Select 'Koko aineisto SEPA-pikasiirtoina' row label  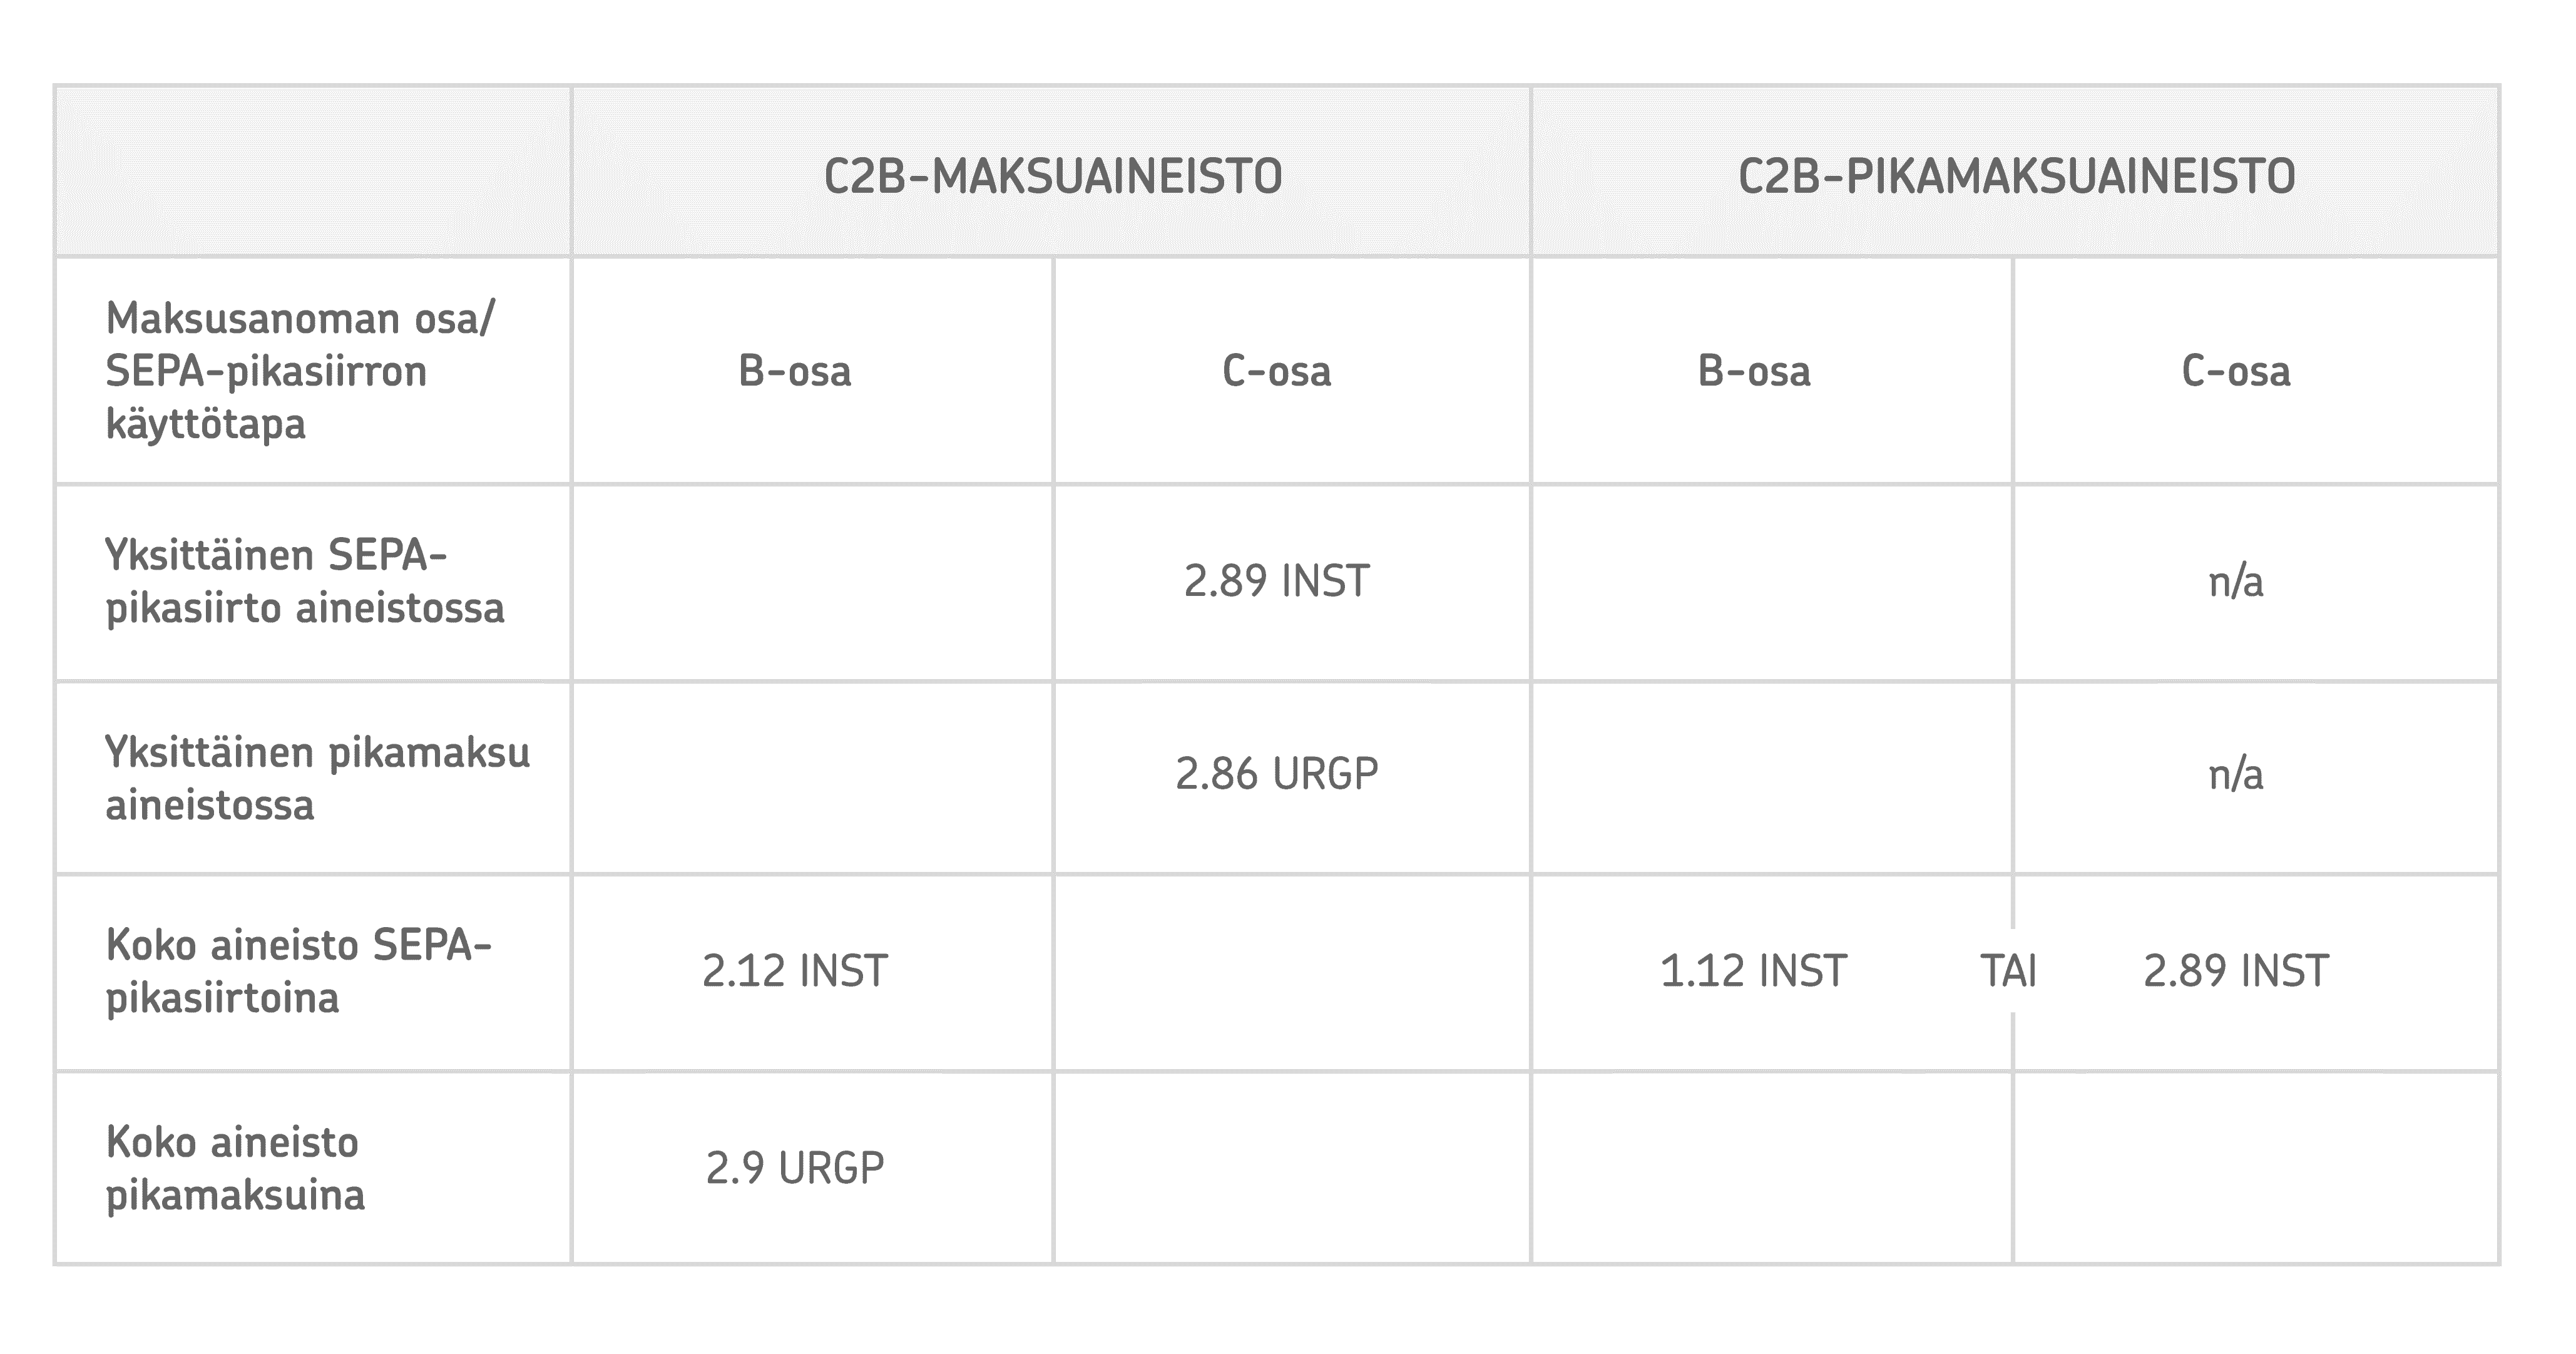point(298,971)
